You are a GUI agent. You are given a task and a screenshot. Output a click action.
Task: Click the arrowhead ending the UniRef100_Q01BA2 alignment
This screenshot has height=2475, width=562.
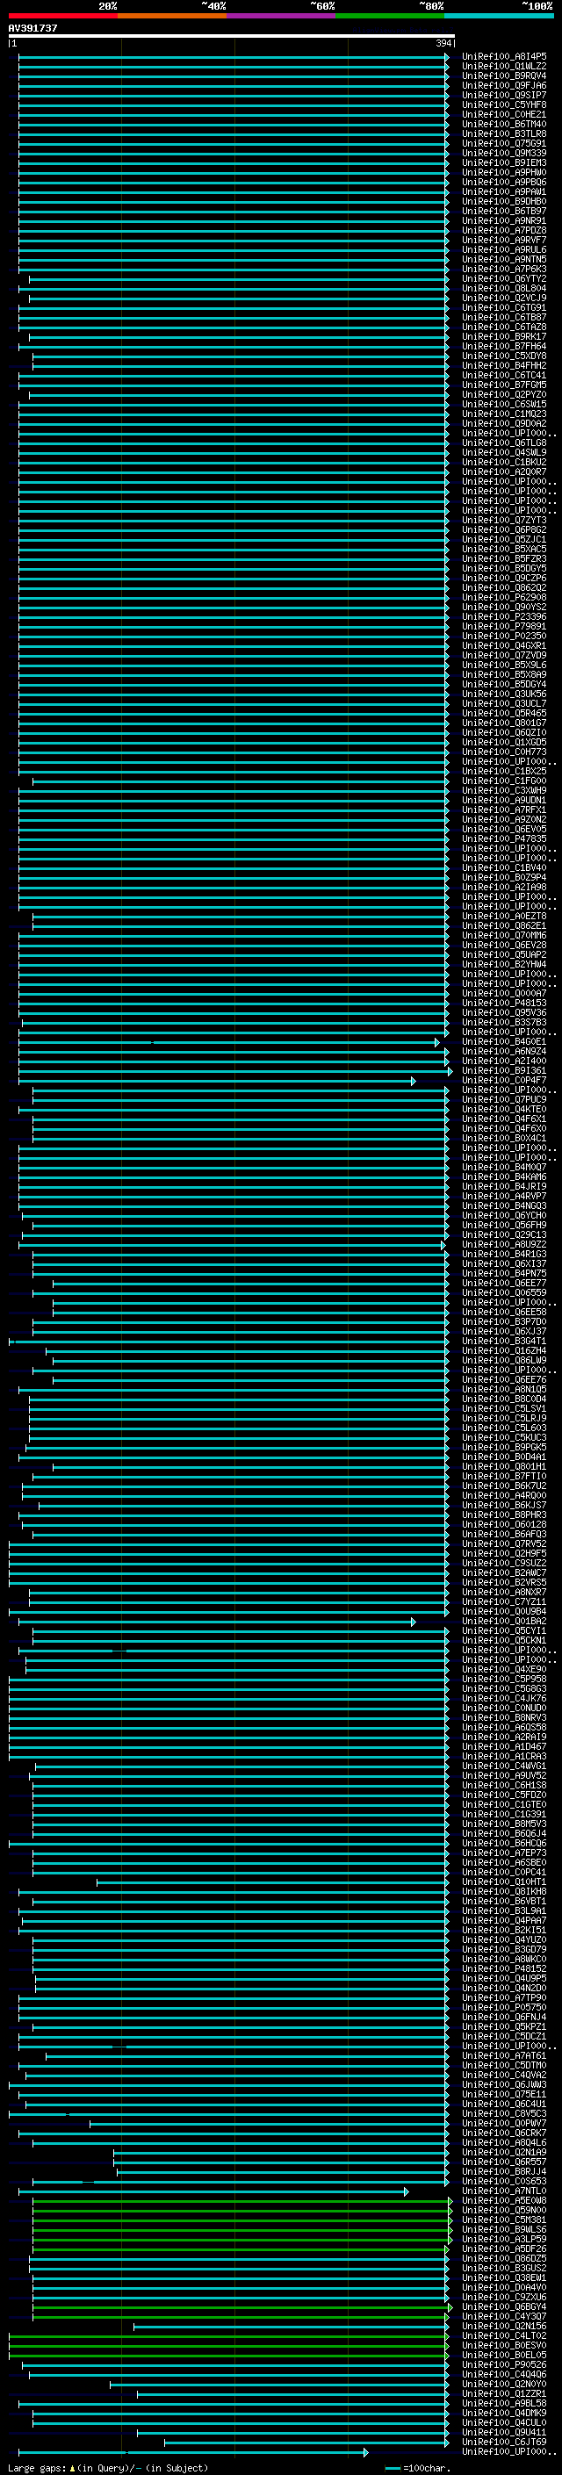pyautogui.click(x=413, y=1622)
